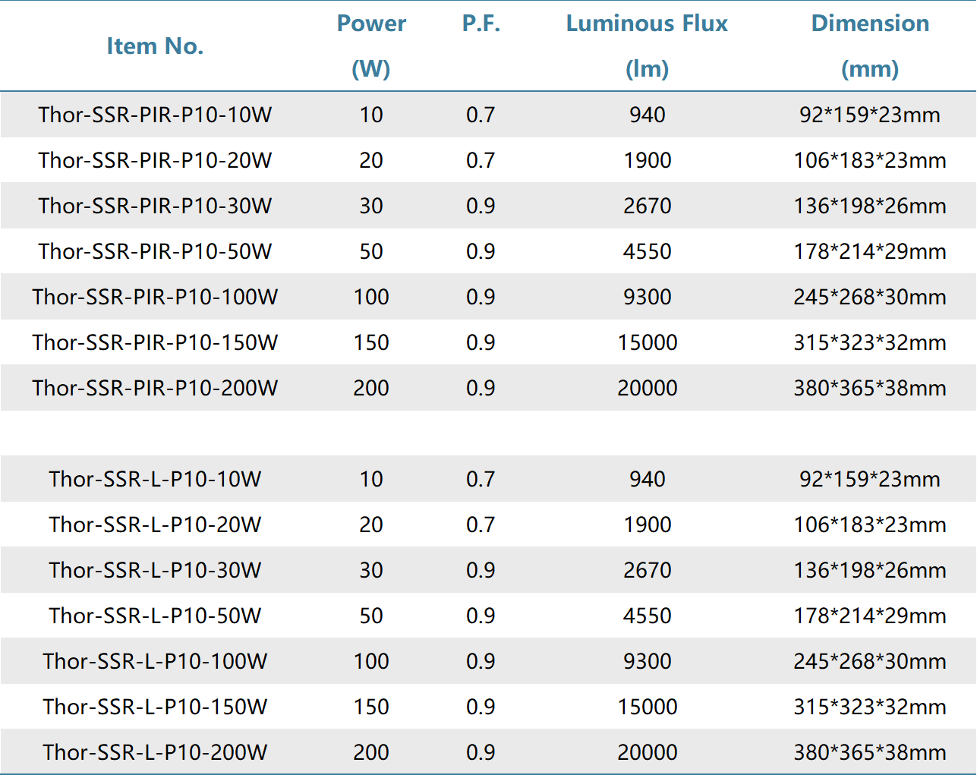Click dimension 178*214*29mm in the Thor-SSR-L-P10-50W row
This screenshot has height=775, width=977.
click(x=870, y=616)
